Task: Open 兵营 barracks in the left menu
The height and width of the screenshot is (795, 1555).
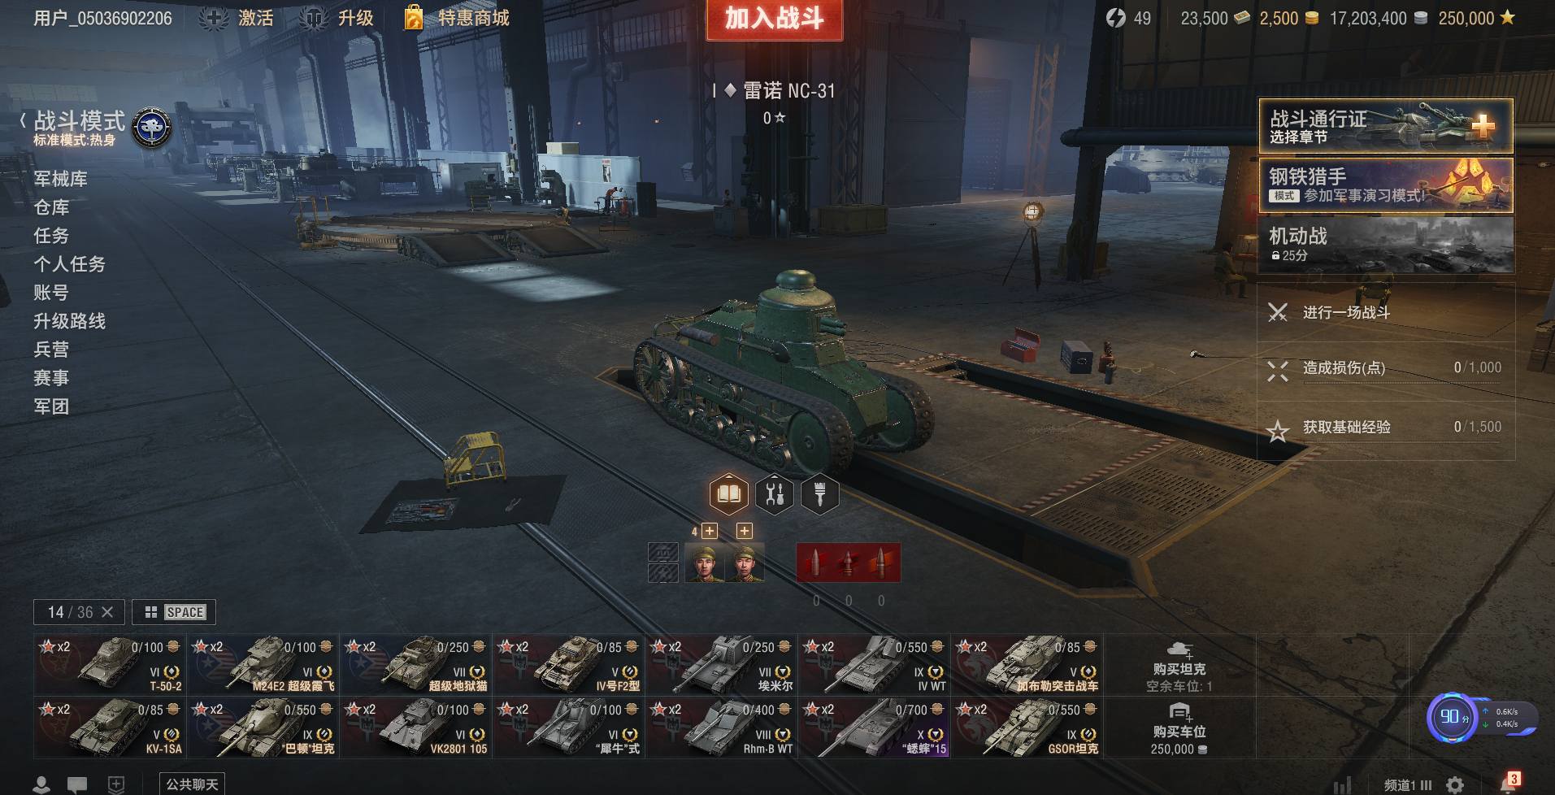Action: click(x=51, y=350)
